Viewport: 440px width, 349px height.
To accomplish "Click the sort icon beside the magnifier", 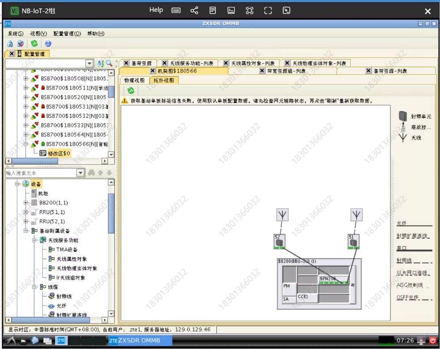I will click(101, 64).
